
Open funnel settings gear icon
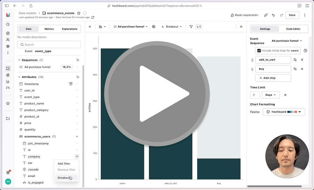tap(154, 26)
